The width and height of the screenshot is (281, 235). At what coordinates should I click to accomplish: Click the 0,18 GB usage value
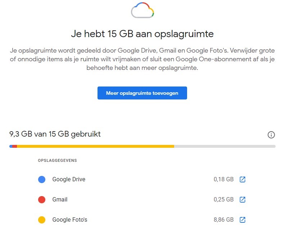223,179
